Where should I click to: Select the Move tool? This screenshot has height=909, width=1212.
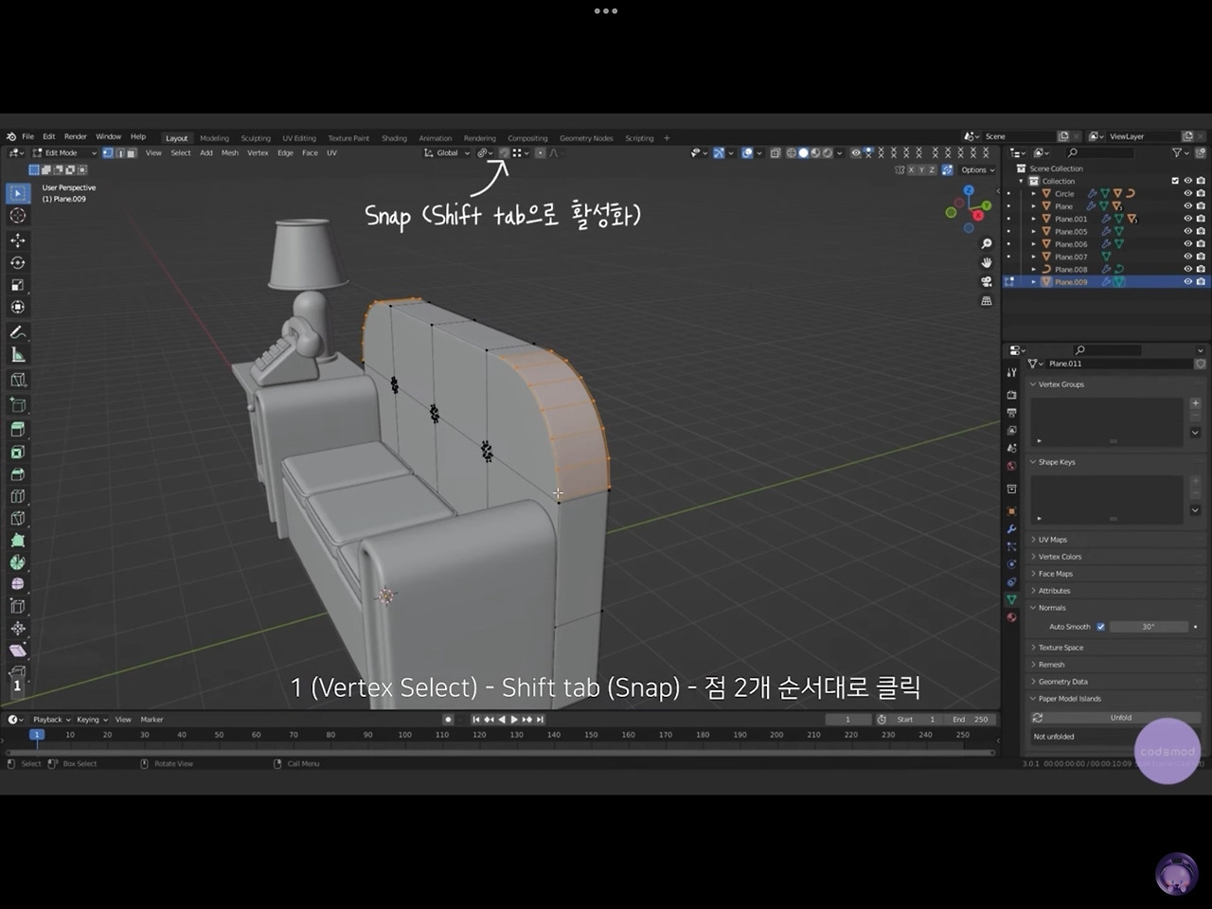[x=18, y=241]
